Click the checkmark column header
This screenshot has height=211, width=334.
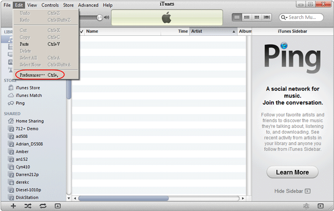pos(82,32)
